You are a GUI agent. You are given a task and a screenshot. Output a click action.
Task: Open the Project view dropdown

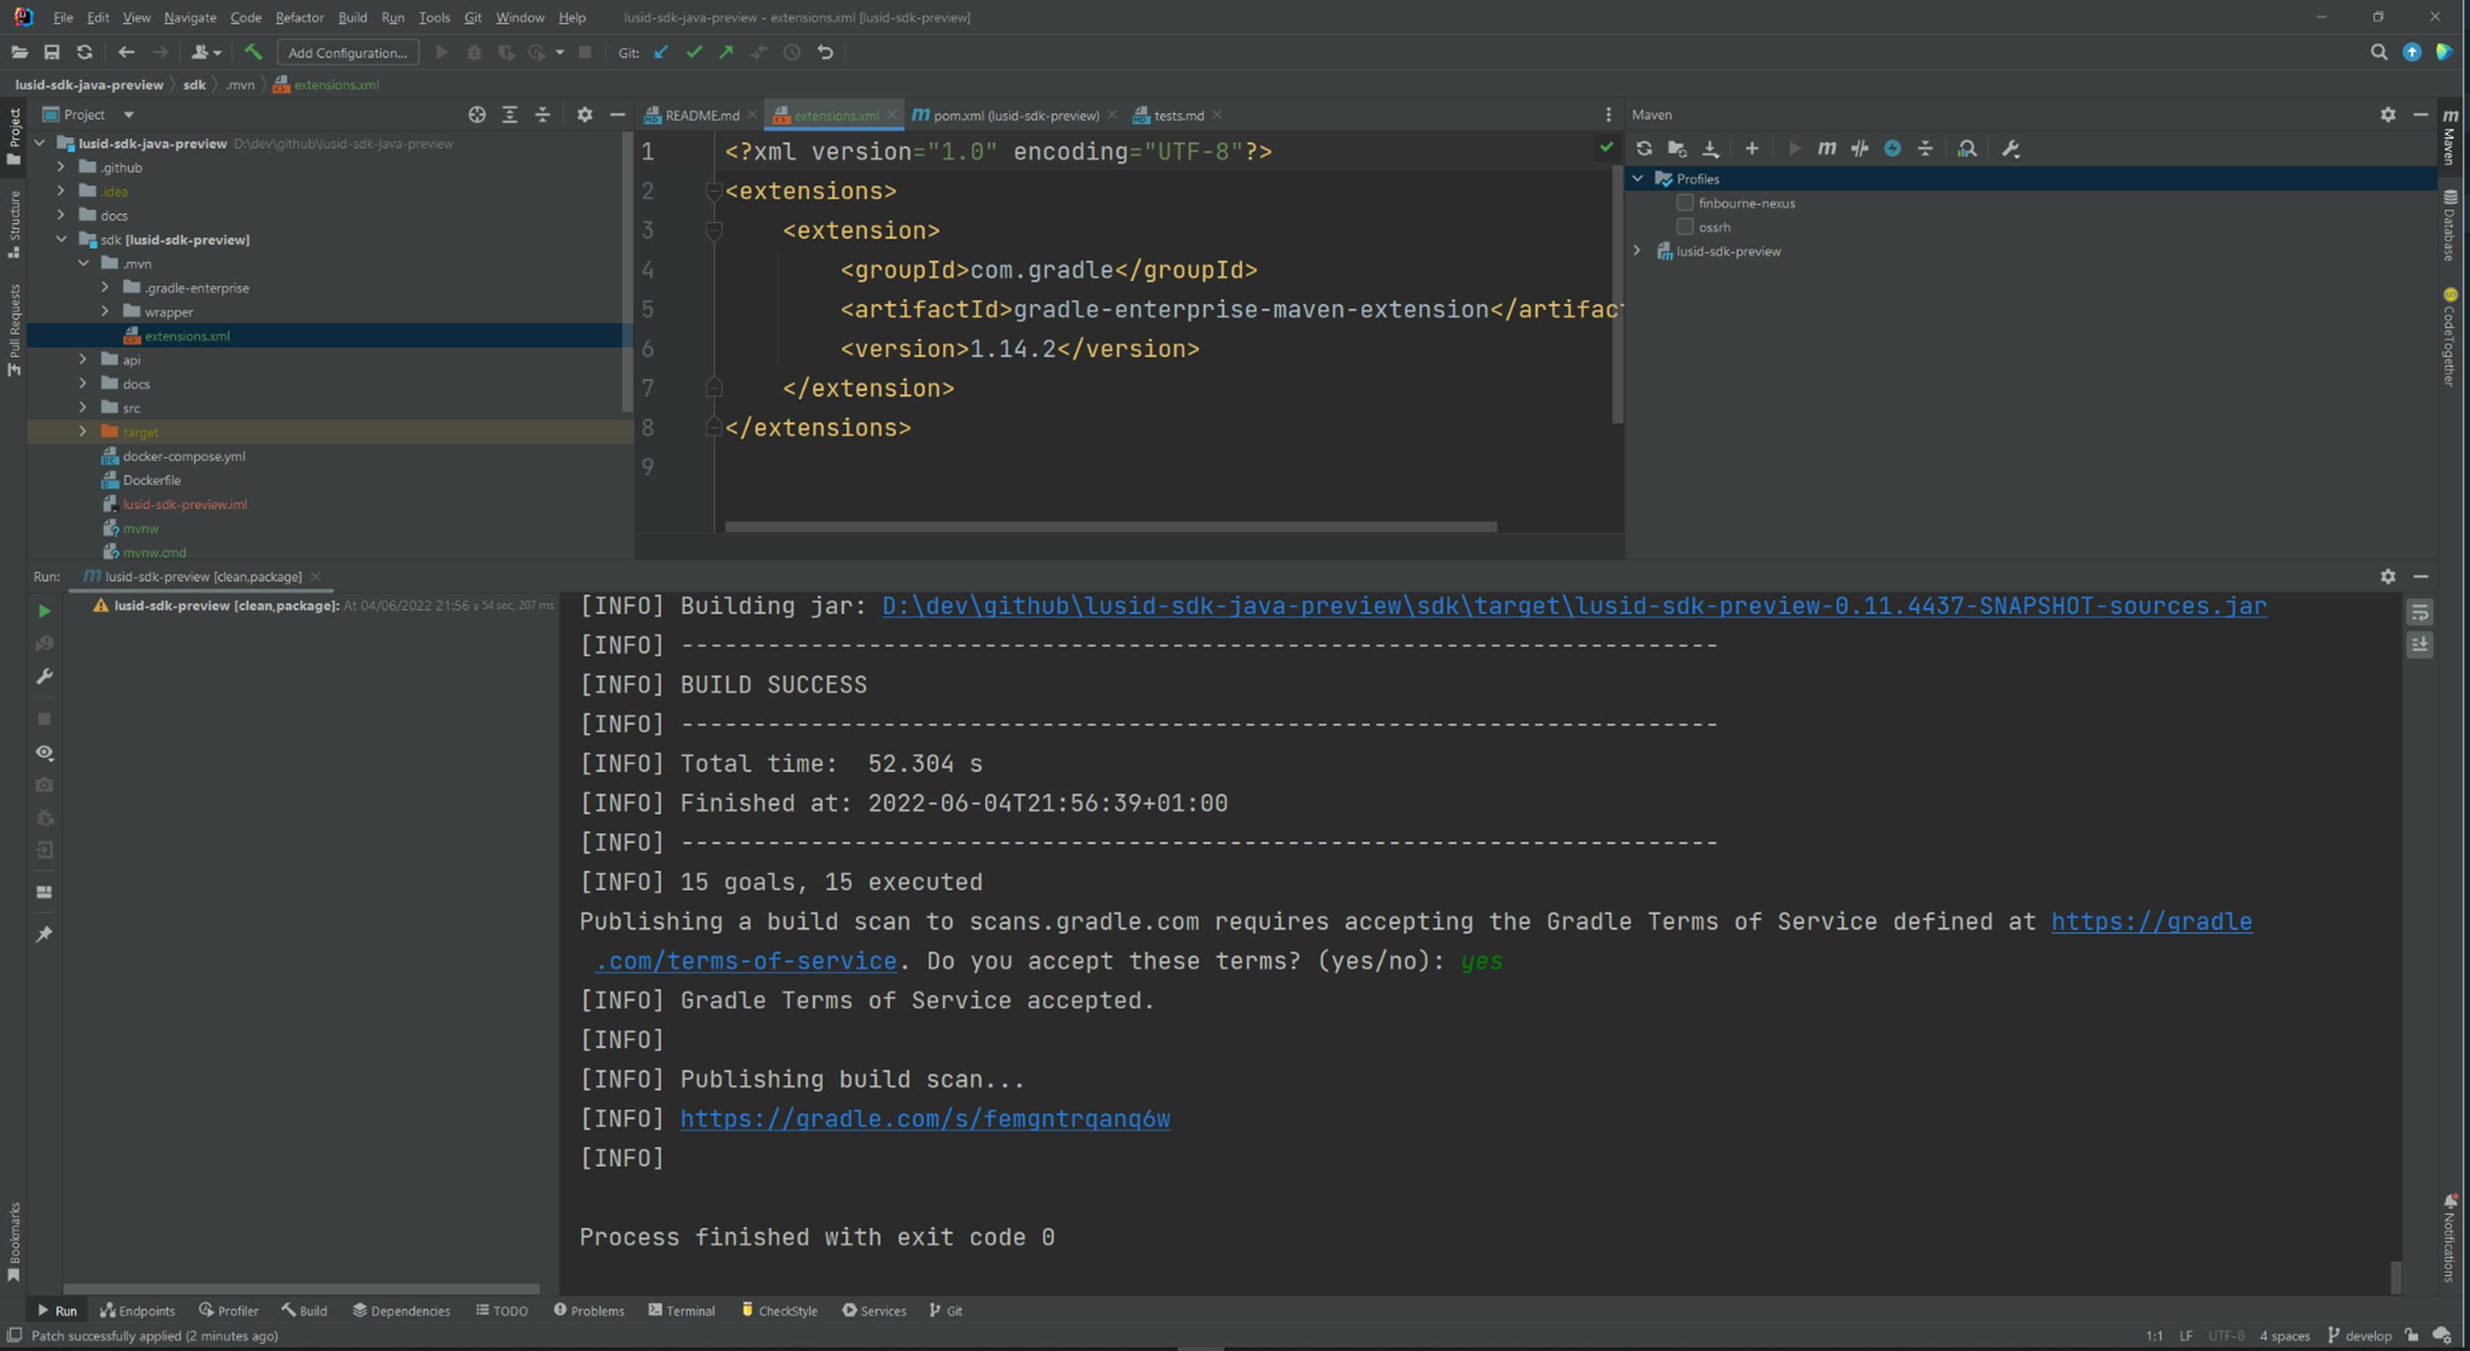(x=128, y=115)
